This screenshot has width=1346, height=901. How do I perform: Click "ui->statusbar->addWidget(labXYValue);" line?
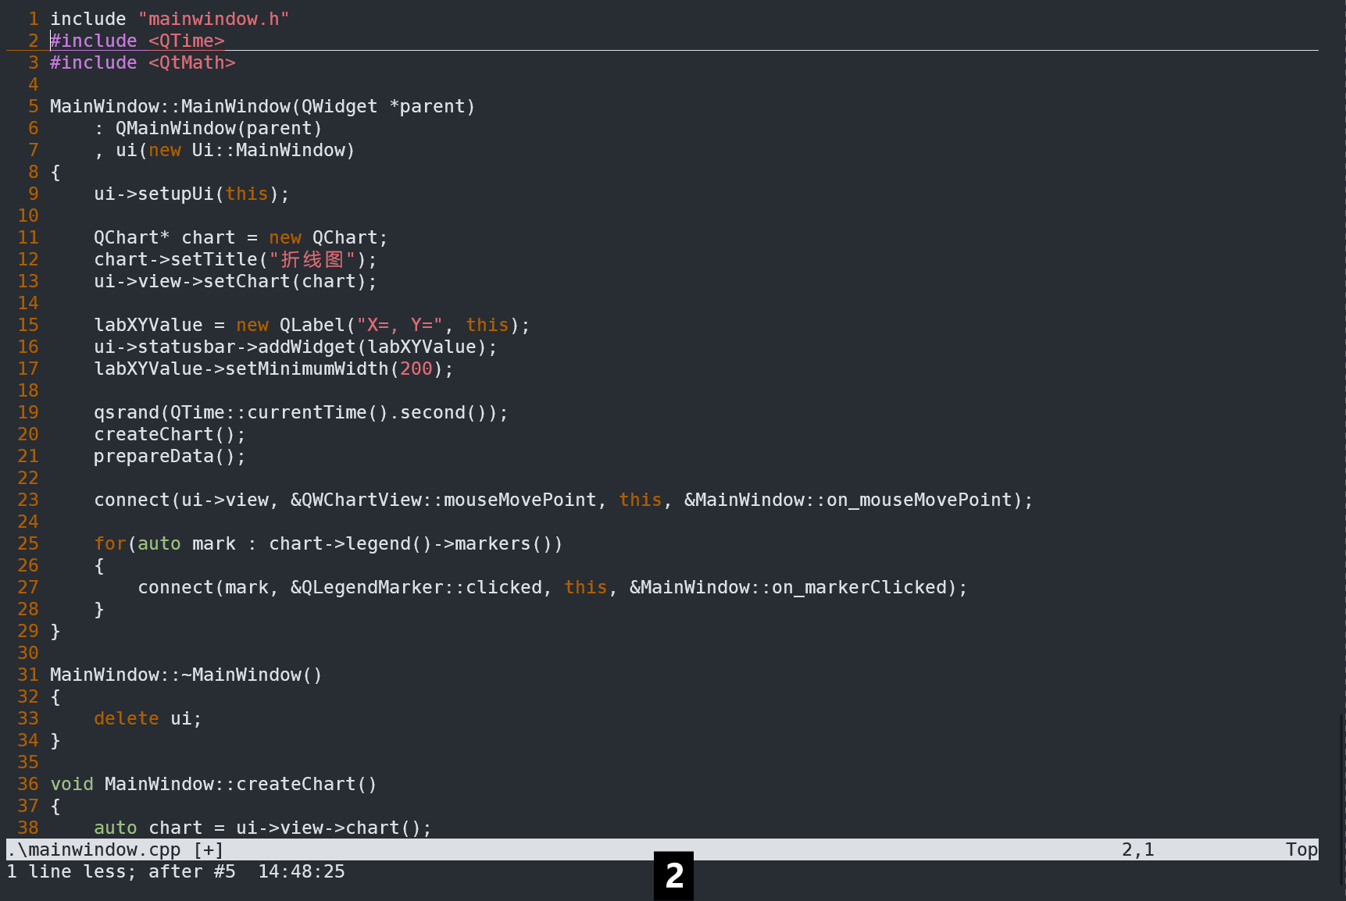click(x=296, y=347)
